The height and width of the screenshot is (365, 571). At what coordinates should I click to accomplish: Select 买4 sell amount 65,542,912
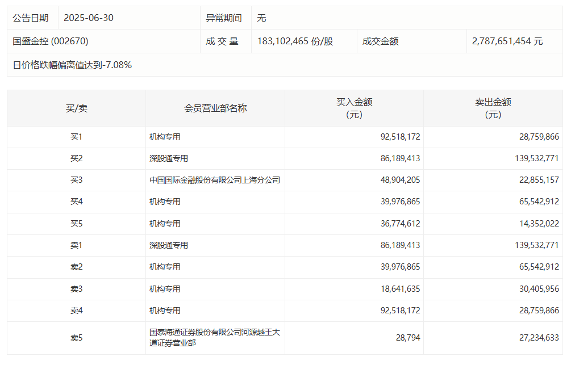(x=539, y=202)
